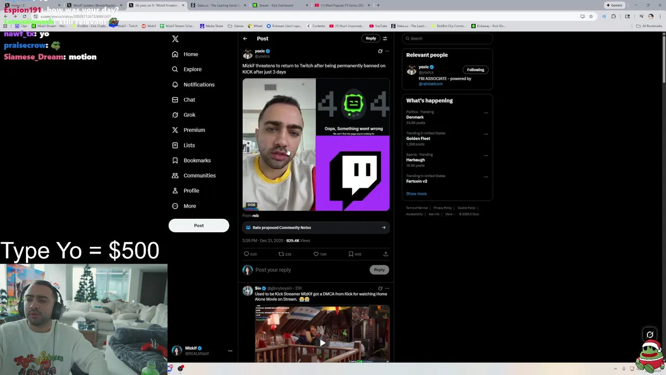Click the Grok icon on Sin's reply
666x375 pixels.
(x=380, y=288)
